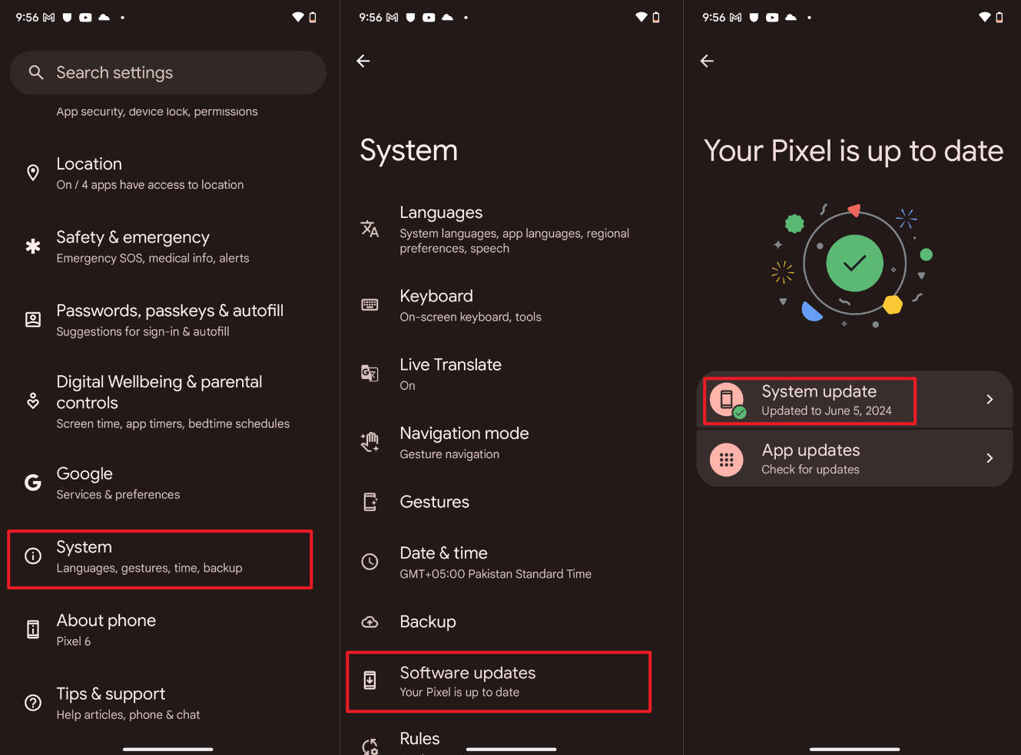Go back using the System screen arrow
The width and height of the screenshot is (1021, 755).
point(363,61)
